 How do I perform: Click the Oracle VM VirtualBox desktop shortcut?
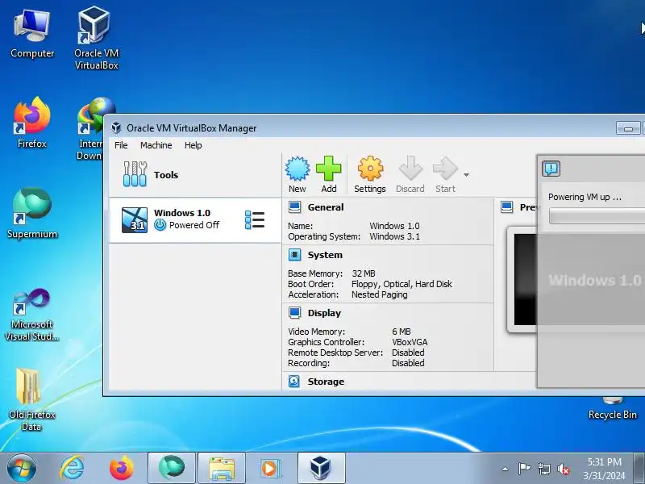96,38
